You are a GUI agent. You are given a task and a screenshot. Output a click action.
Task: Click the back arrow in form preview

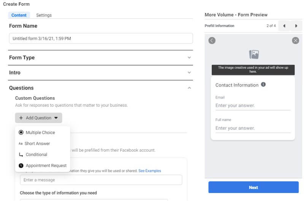coord(212,41)
